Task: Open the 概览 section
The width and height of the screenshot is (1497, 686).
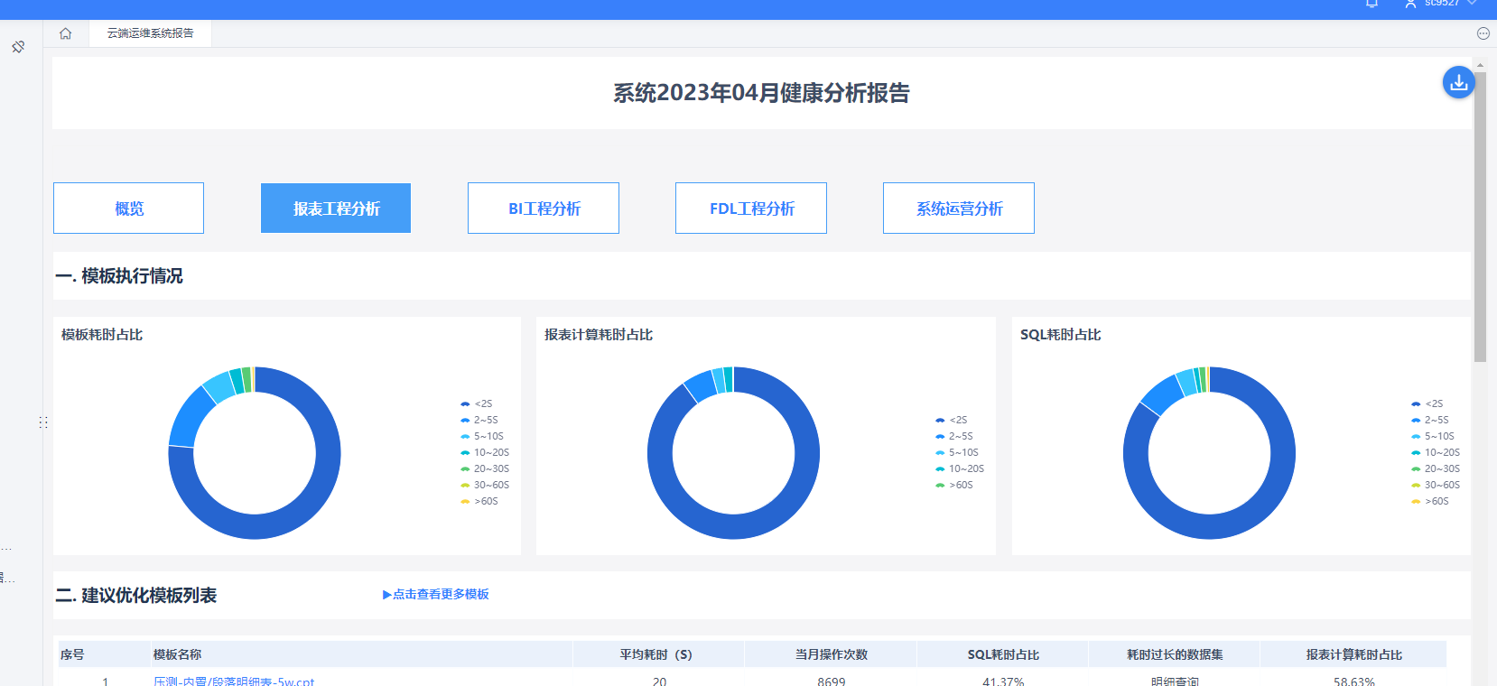Action: point(128,209)
